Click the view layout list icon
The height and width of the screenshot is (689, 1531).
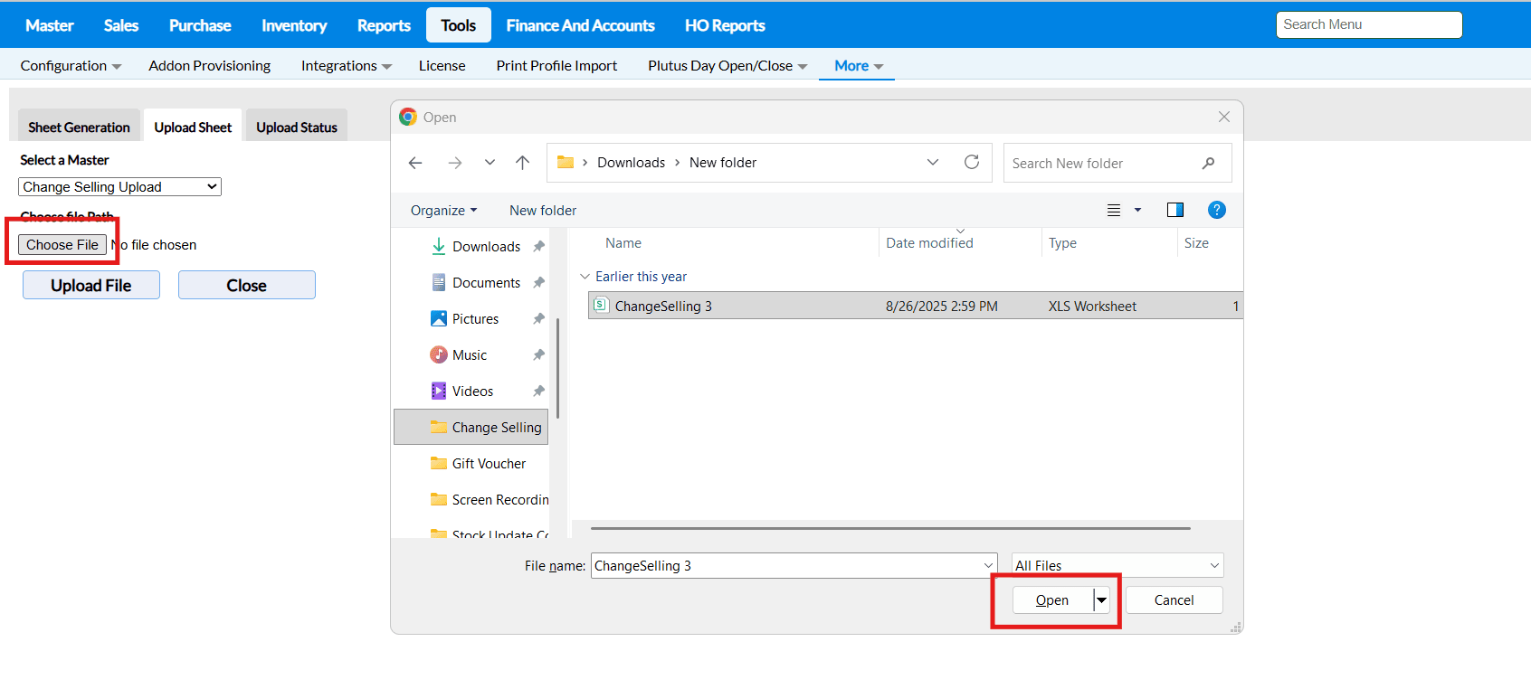point(1114,210)
